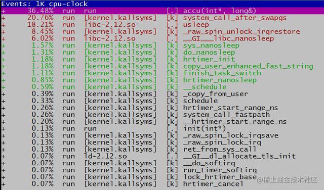Click the [.] marker beside init(int*)
324x190 pixels.
pos(172,129)
